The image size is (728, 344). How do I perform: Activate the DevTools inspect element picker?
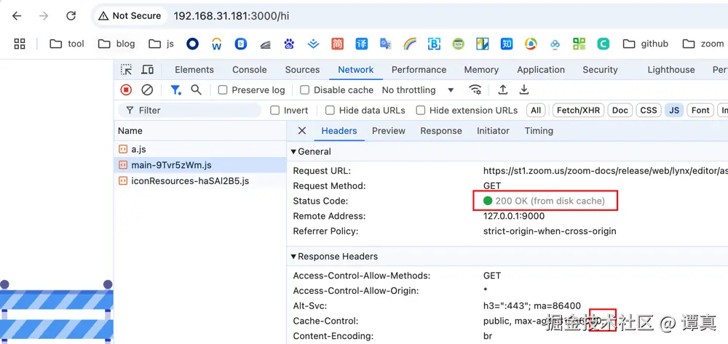tap(126, 70)
